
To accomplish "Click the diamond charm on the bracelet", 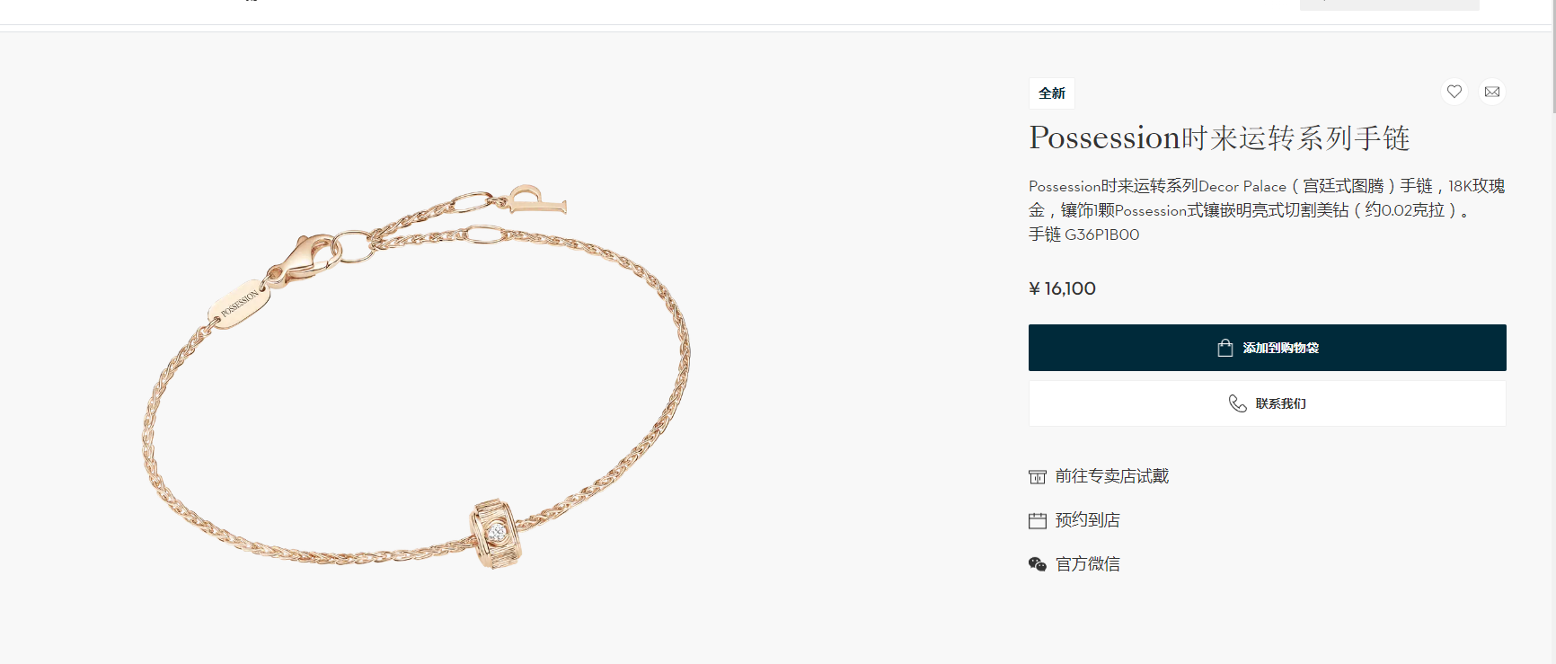I will click(494, 534).
